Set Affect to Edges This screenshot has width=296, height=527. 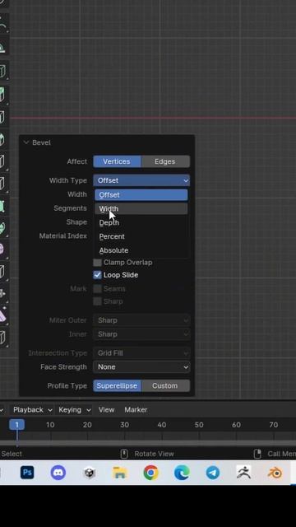point(165,161)
